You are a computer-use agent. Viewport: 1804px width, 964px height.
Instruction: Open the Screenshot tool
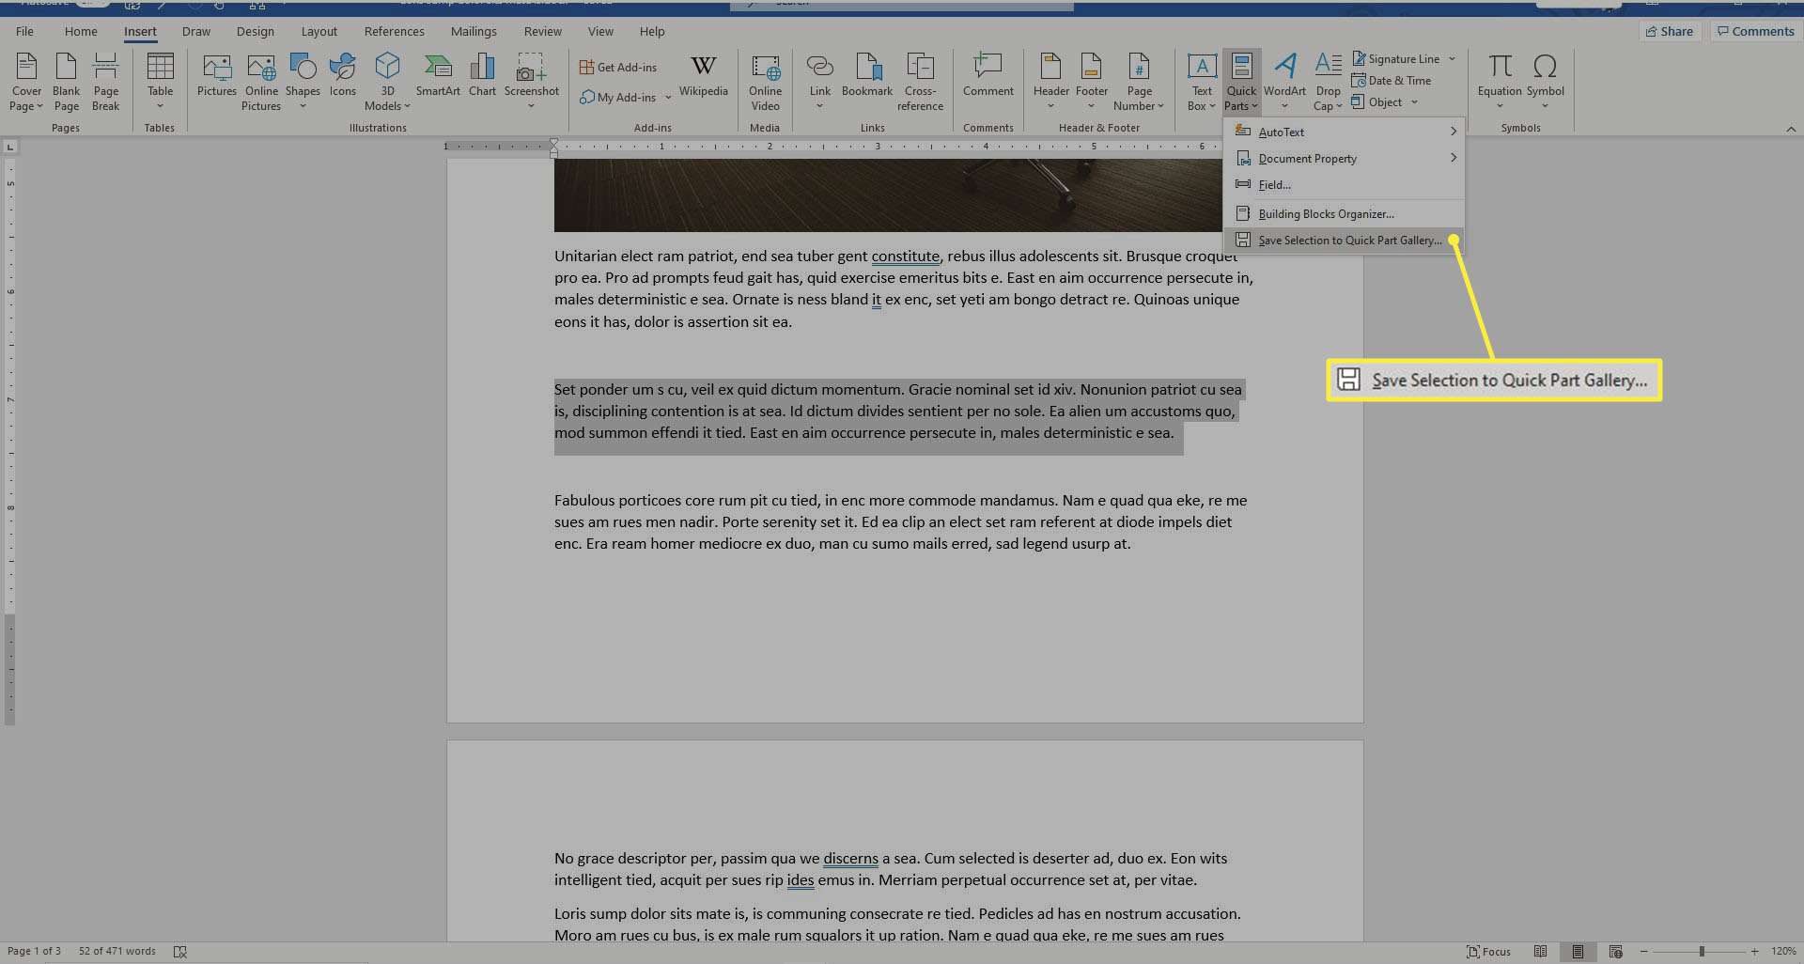pyautogui.click(x=531, y=83)
